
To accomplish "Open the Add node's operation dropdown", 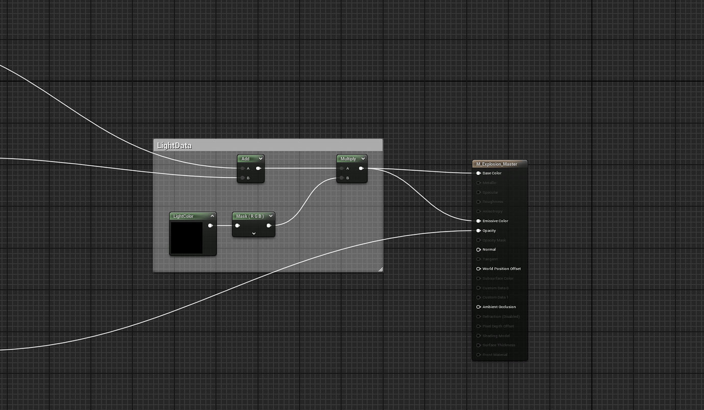I will tap(260, 159).
